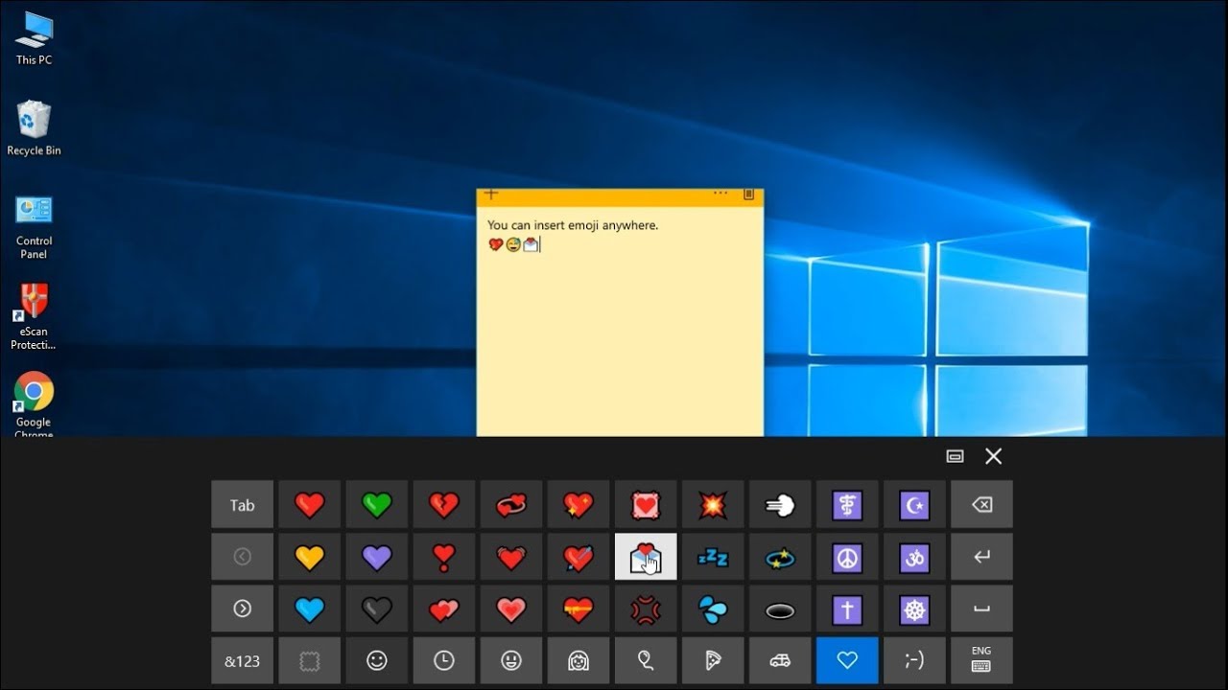Insert the Latin cross emoji
Viewport: 1228px width, 690px height.
coord(846,609)
